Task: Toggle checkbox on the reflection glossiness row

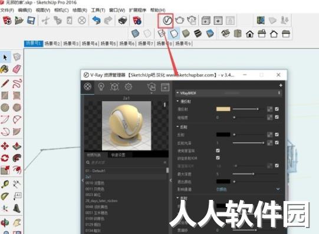Action: (x=277, y=143)
